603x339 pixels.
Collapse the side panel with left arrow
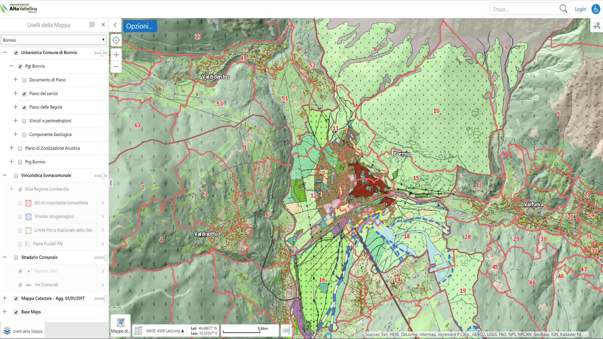(115, 25)
